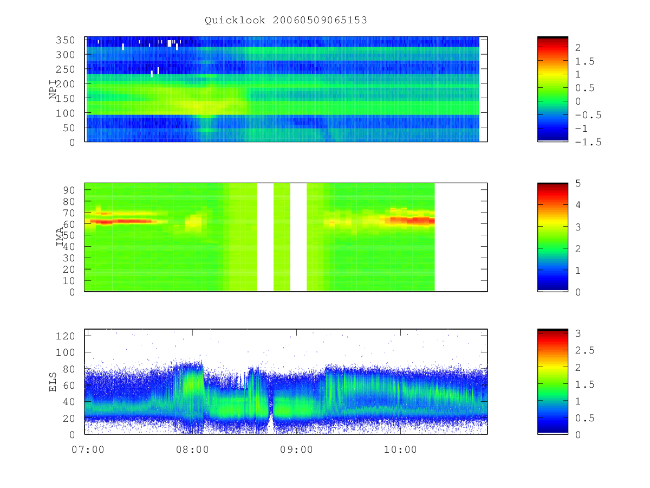The image size is (650, 488).
Task: Click the 30 tick label on IMA axis
Action: [x=70, y=258]
